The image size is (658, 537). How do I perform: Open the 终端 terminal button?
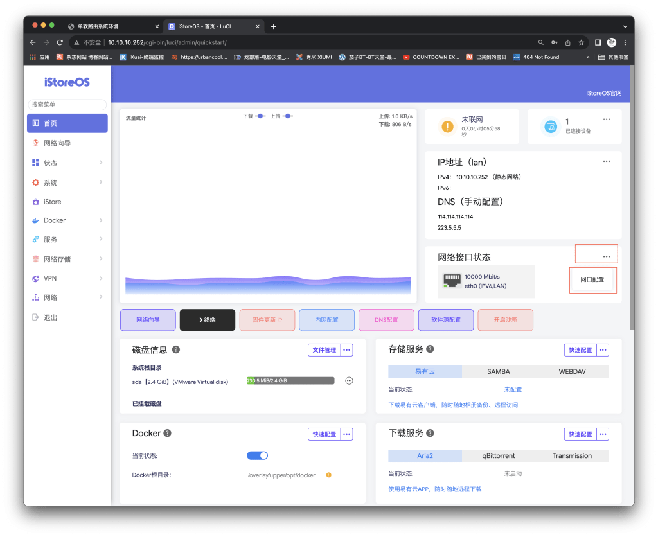point(208,320)
